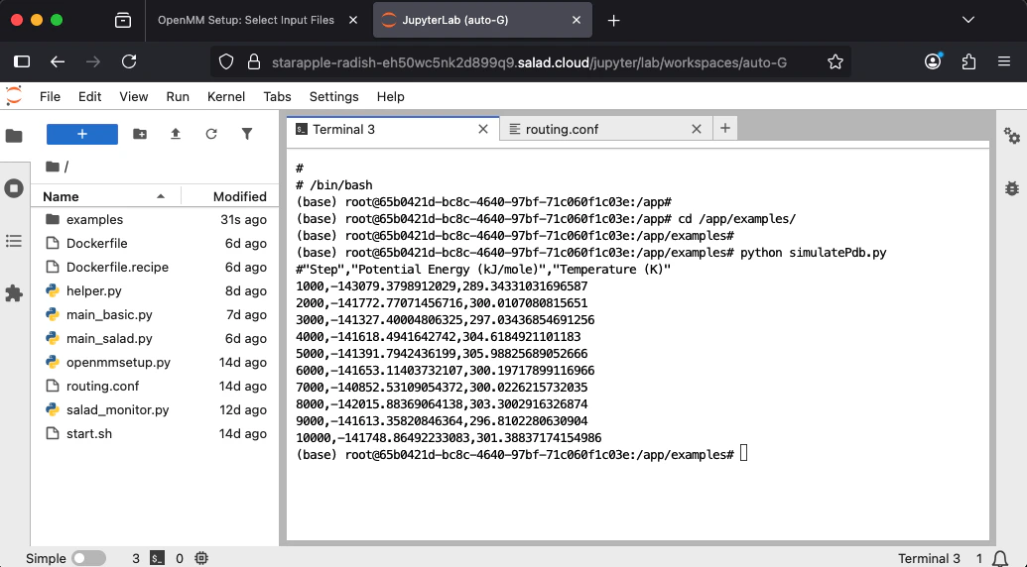The height and width of the screenshot is (567, 1027).
Task: Toggle the Simple mode switch
Action: coord(89,558)
